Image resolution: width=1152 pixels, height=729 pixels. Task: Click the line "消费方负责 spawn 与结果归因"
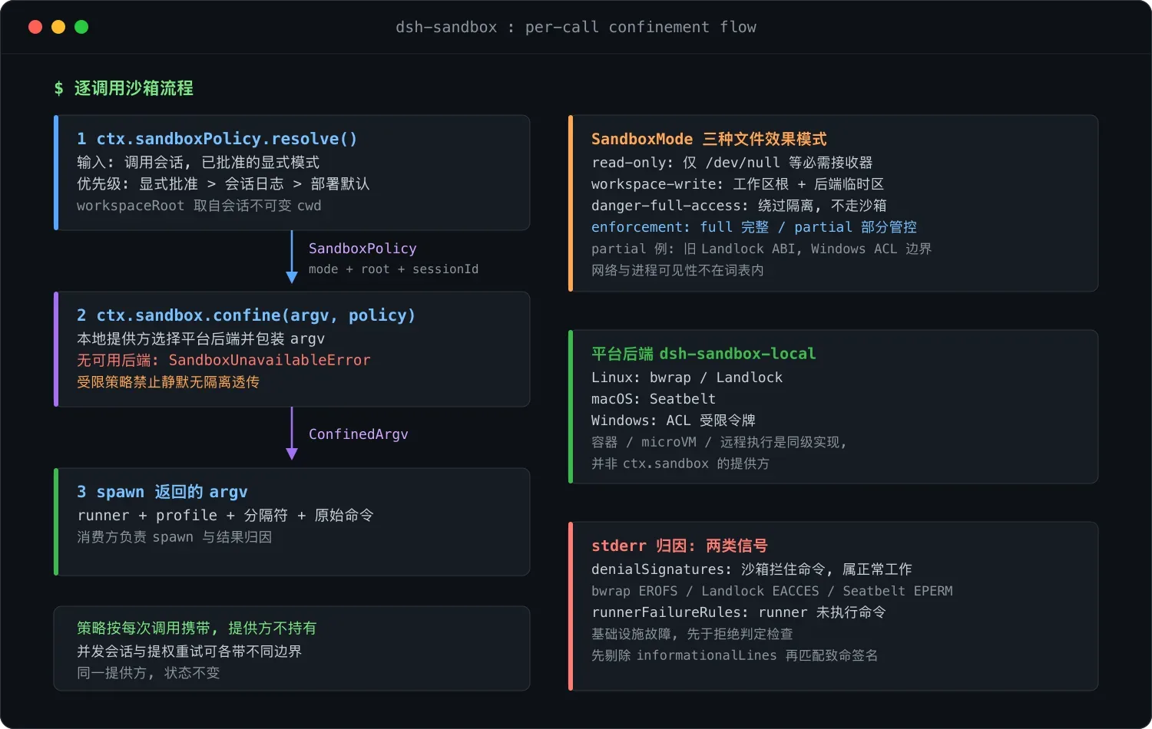(x=174, y=537)
